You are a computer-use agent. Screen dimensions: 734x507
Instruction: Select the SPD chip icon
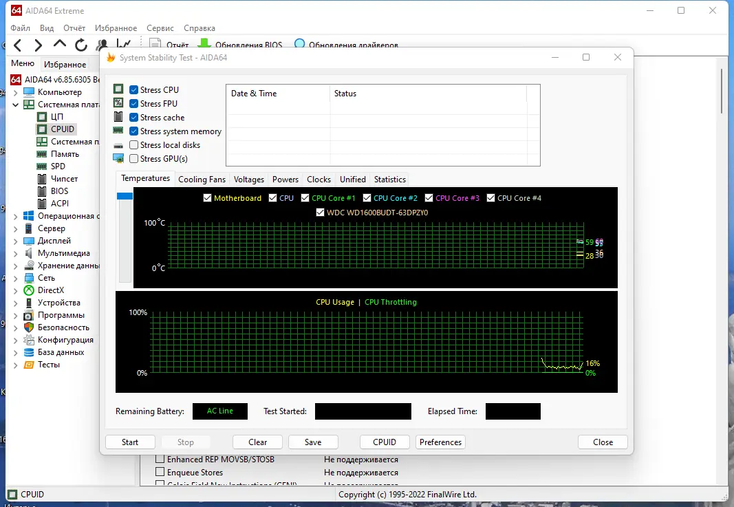click(42, 166)
